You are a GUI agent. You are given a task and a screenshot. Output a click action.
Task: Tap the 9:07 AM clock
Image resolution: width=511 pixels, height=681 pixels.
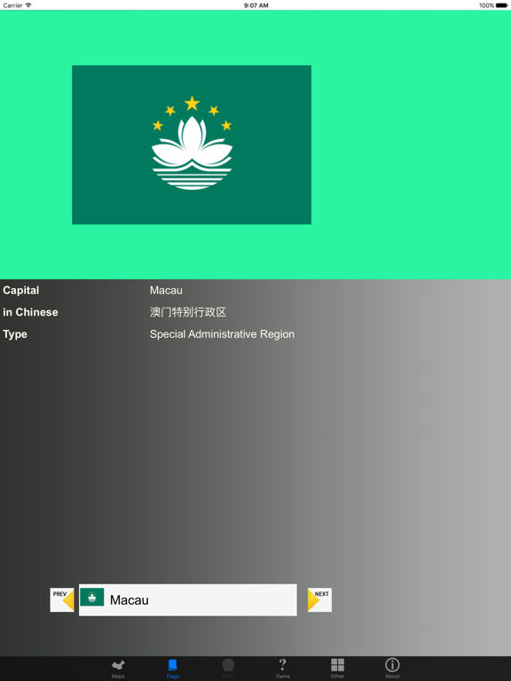pyautogui.click(x=255, y=5)
